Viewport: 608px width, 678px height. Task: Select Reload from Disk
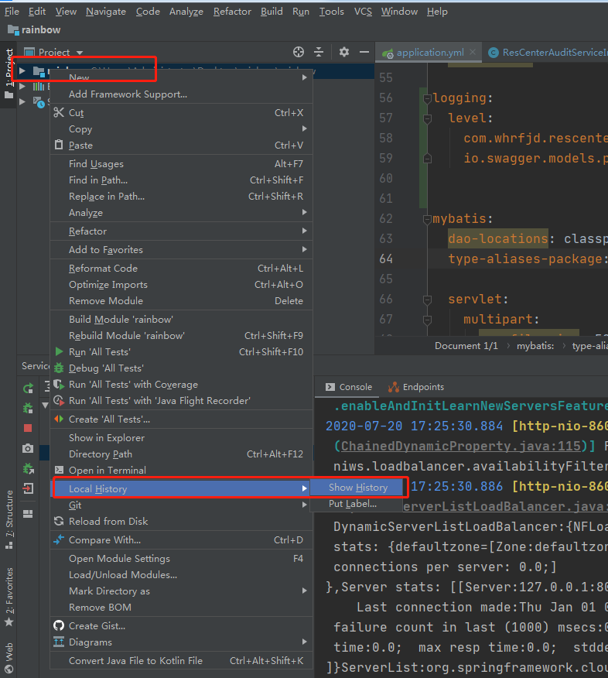[x=181, y=522]
